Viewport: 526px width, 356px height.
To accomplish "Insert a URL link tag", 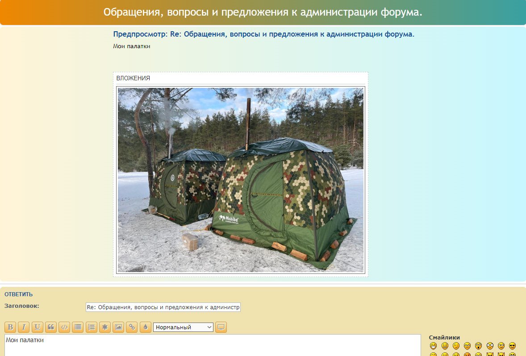I will 132,327.
